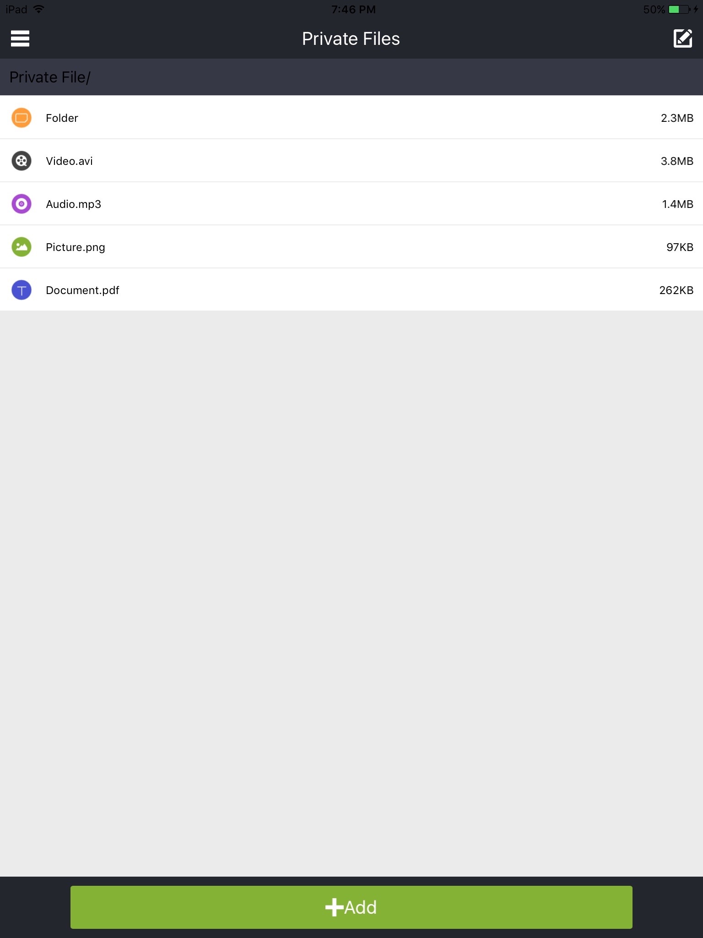The image size is (703, 938).
Task: Tap the video reel icon
Action: click(x=22, y=161)
